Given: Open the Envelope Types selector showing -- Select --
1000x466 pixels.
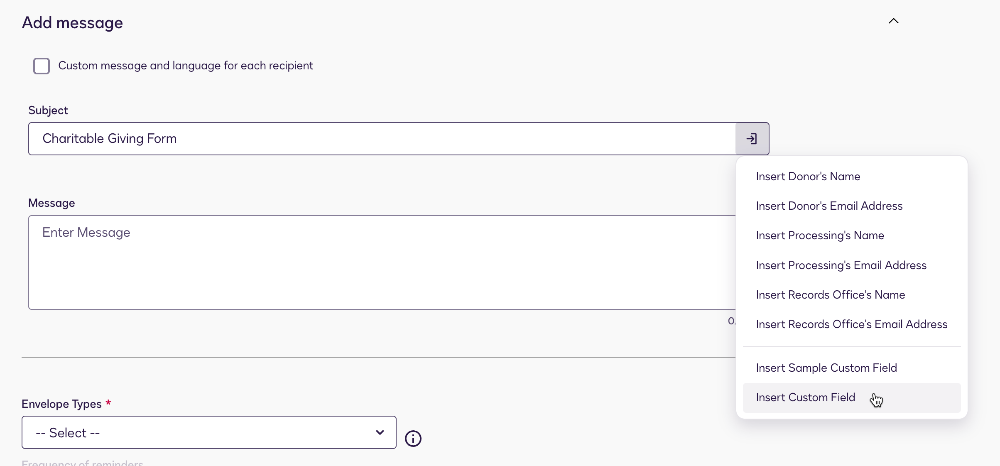Looking at the screenshot, I should tap(209, 432).
